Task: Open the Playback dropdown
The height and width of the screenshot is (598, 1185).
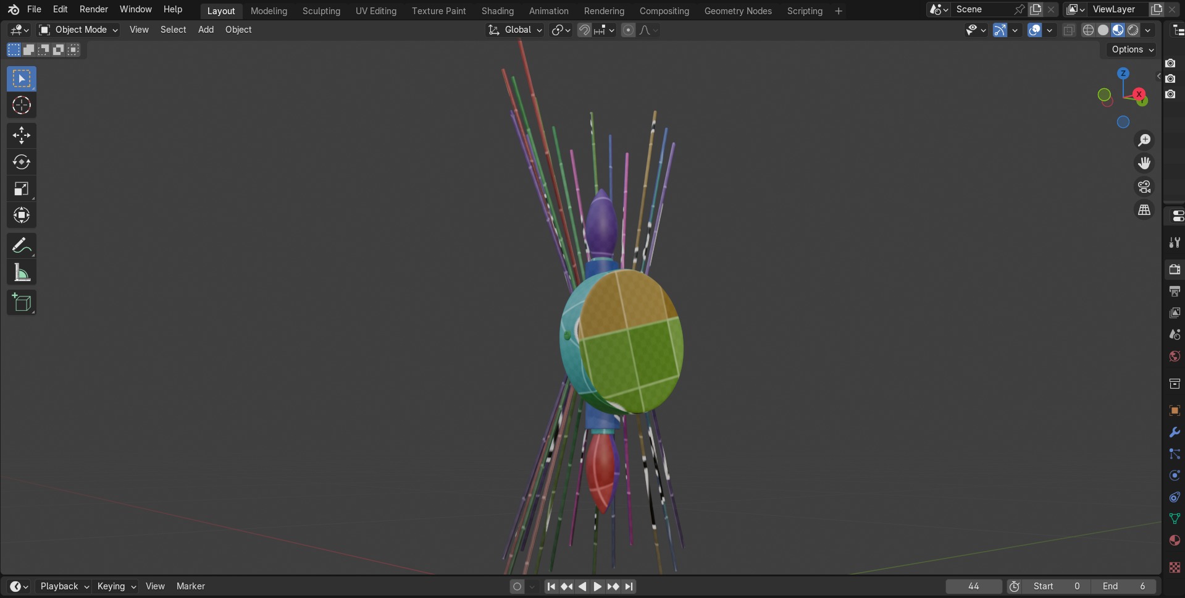Action: 64,586
